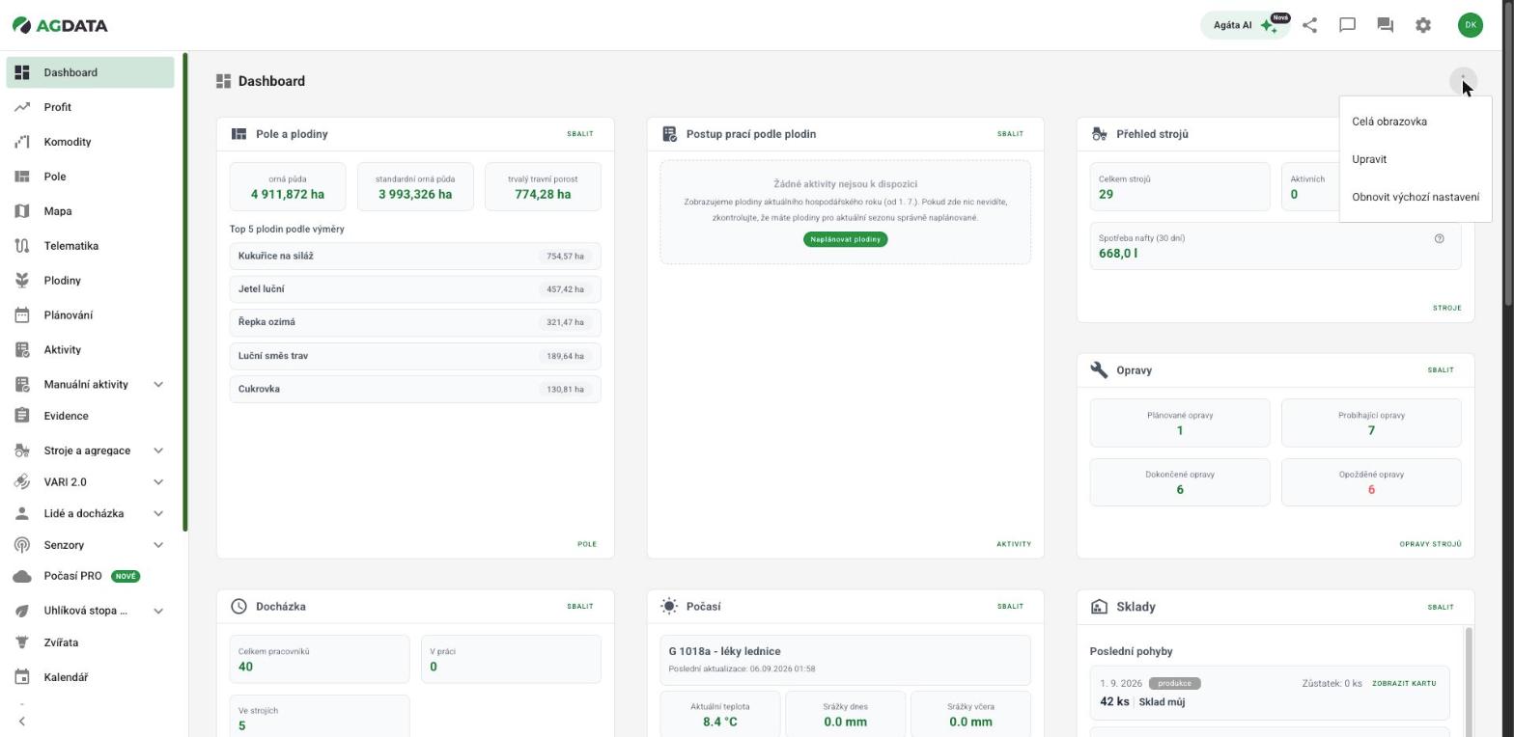Image resolution: width=1514 pixels, height=737 pixels.
Task: Click help icon beside Spotřeba nafty
Action: coord(1439,238)
